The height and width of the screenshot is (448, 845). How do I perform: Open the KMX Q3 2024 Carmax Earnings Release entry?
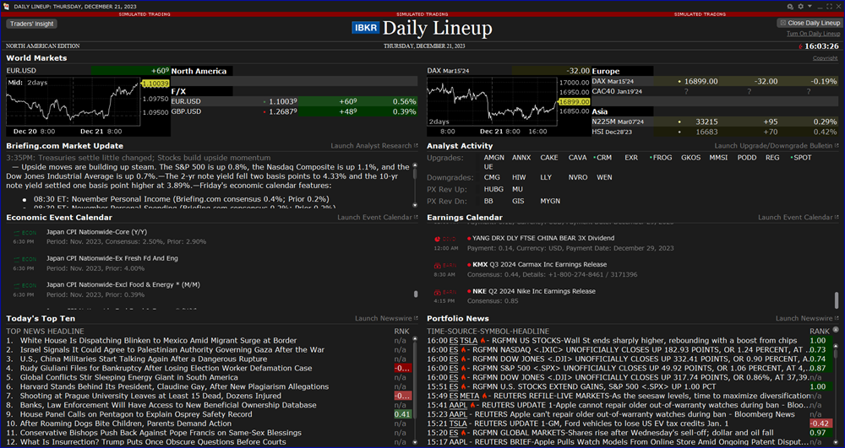[x=539, y=265]
